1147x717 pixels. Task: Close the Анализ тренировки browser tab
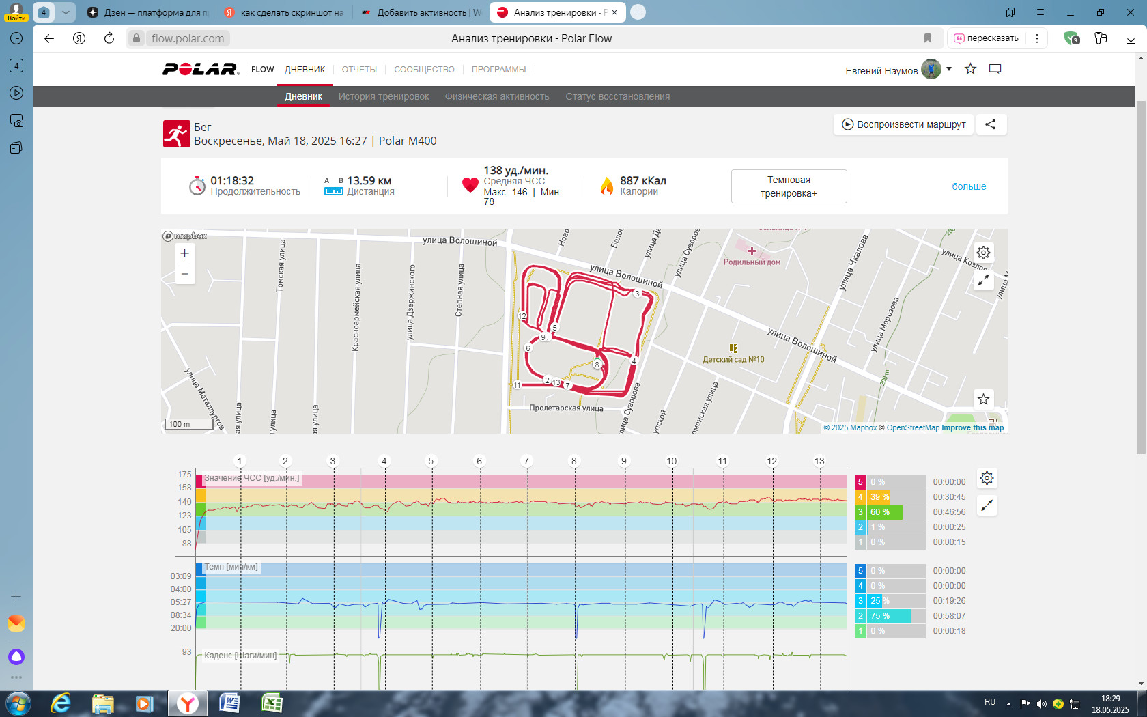click(x=614, y=12)
